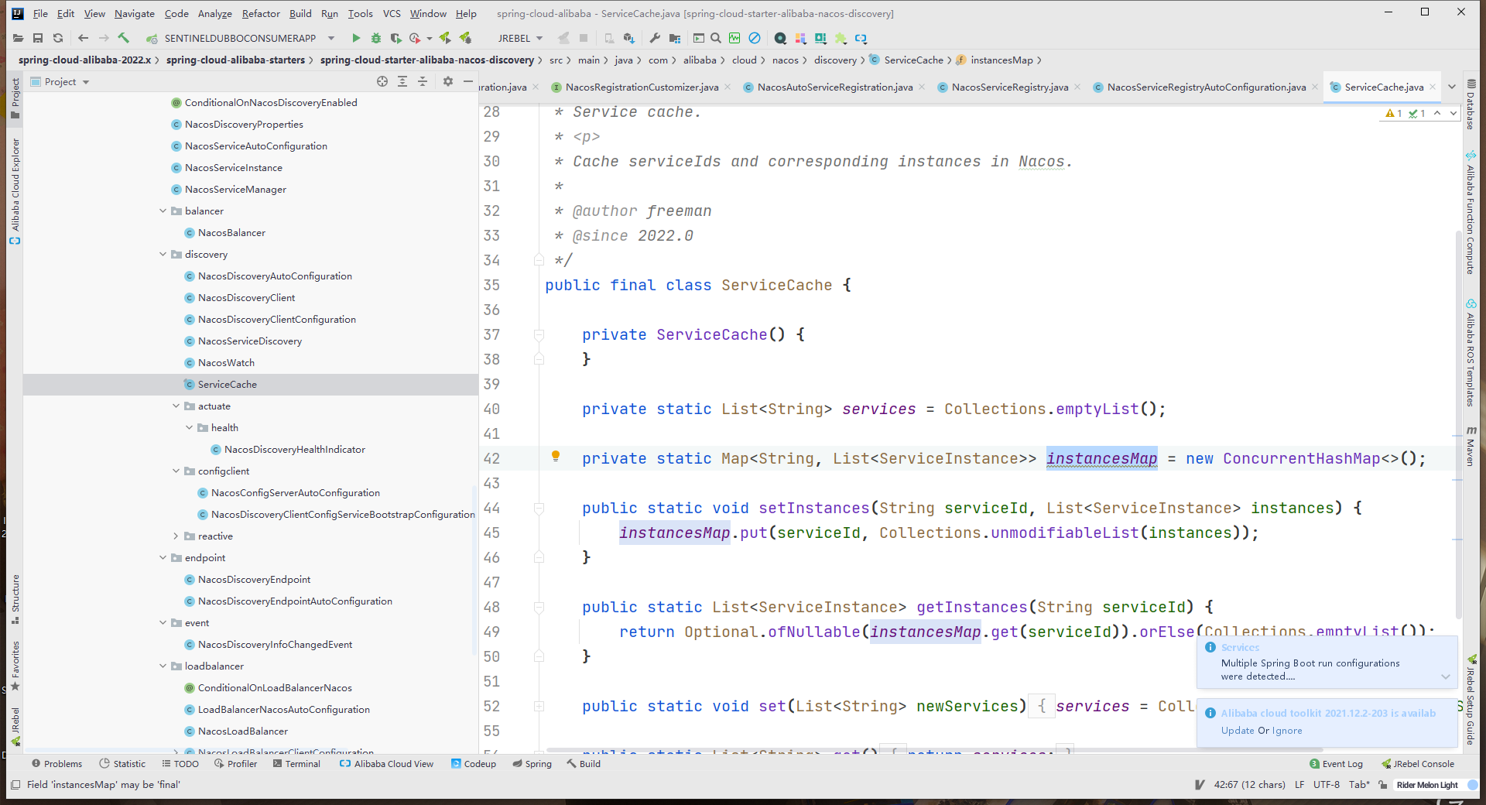Collapse all in Project panel
This screenshot has height=805, width=1486.
(x=423, y=81)
